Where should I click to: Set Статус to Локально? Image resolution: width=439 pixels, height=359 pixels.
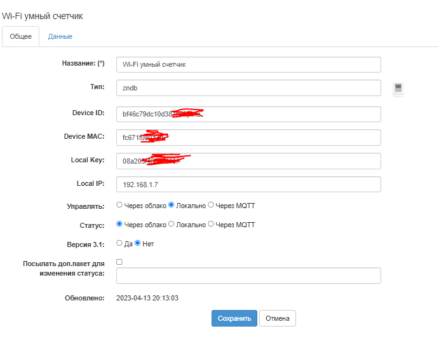tap(172, 224)
